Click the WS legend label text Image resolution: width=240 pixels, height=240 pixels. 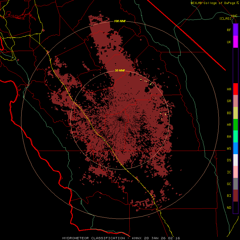click(x=229, y=149)
